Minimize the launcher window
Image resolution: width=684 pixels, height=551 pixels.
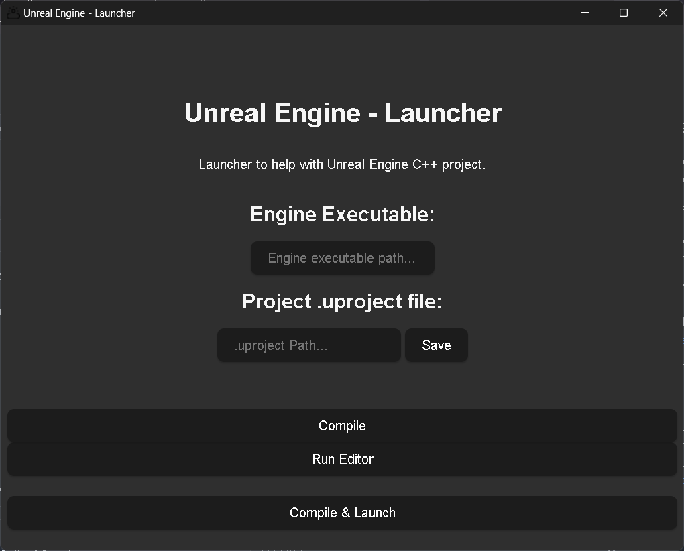pyautogui.click(x=585, y=13)
